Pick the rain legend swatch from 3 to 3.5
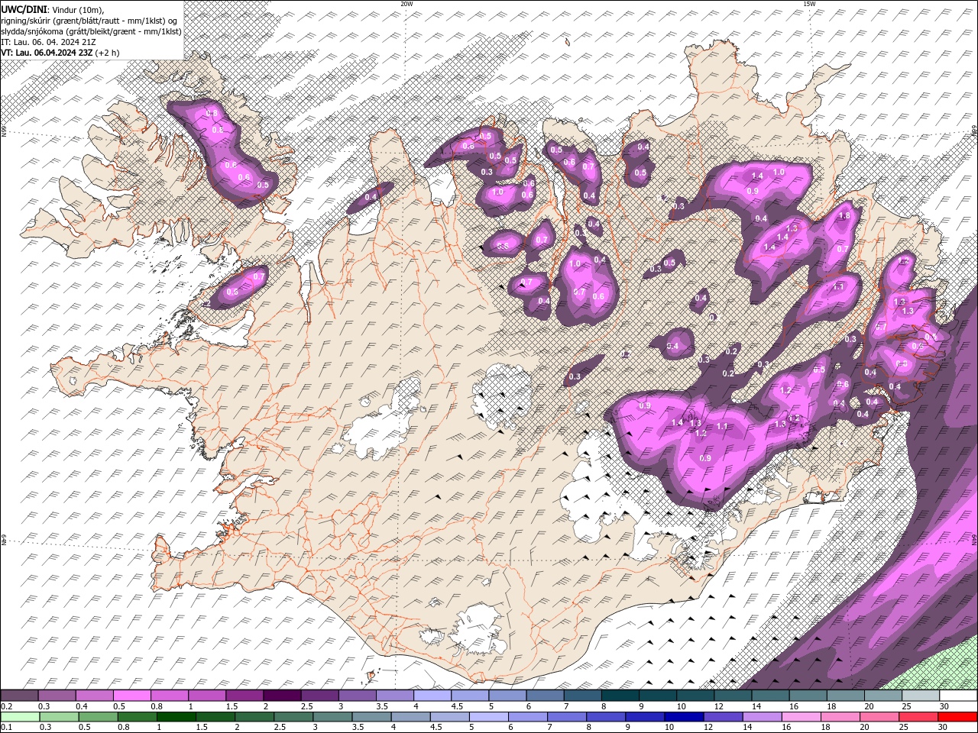The width and height of the screenshot is (978, 733). (332, 716)
